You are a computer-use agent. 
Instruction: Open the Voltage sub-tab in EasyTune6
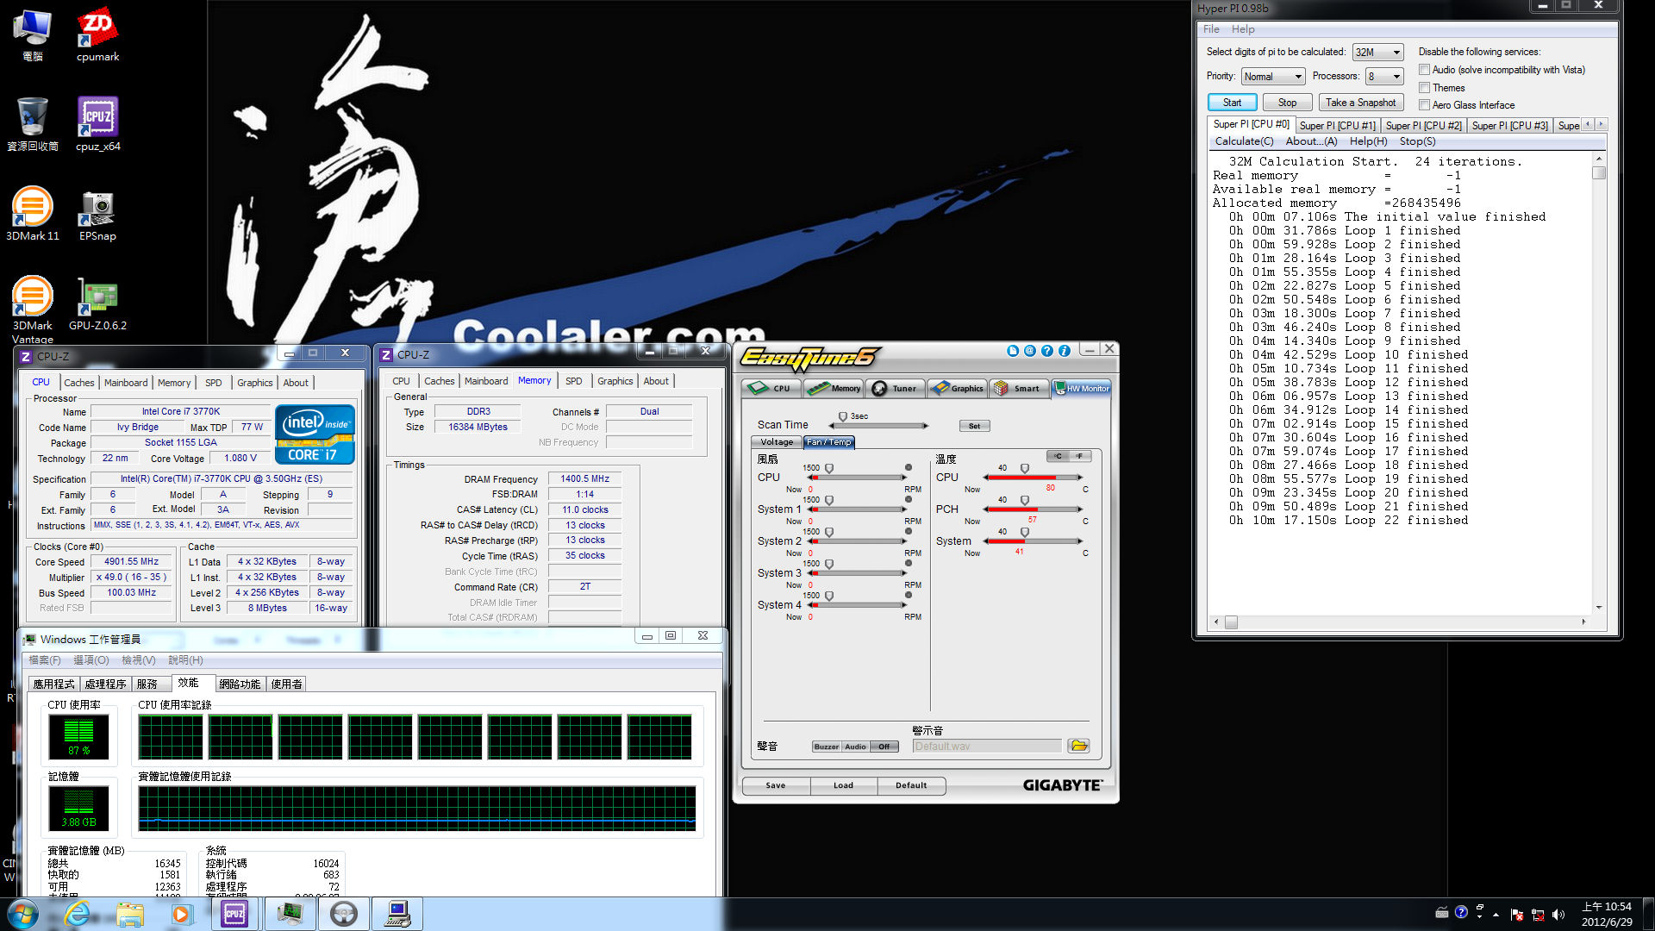click(777, 442)
